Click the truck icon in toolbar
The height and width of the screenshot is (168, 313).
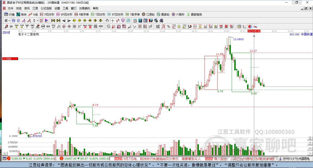tap(161, 20)
